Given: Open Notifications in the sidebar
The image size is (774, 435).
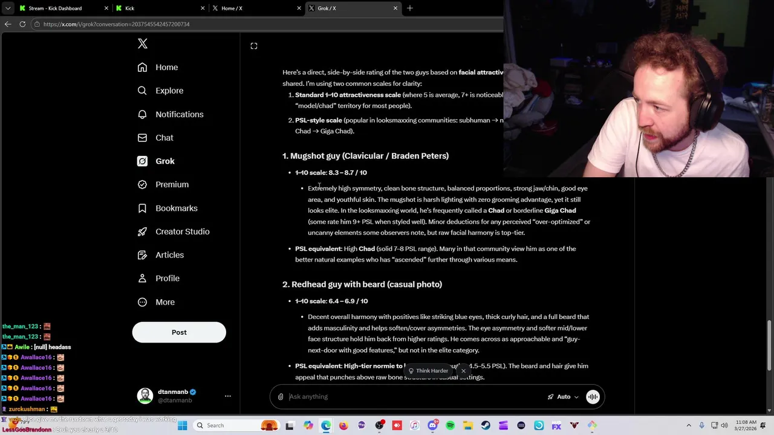Looking at the screenshot, I should point(171,114).
